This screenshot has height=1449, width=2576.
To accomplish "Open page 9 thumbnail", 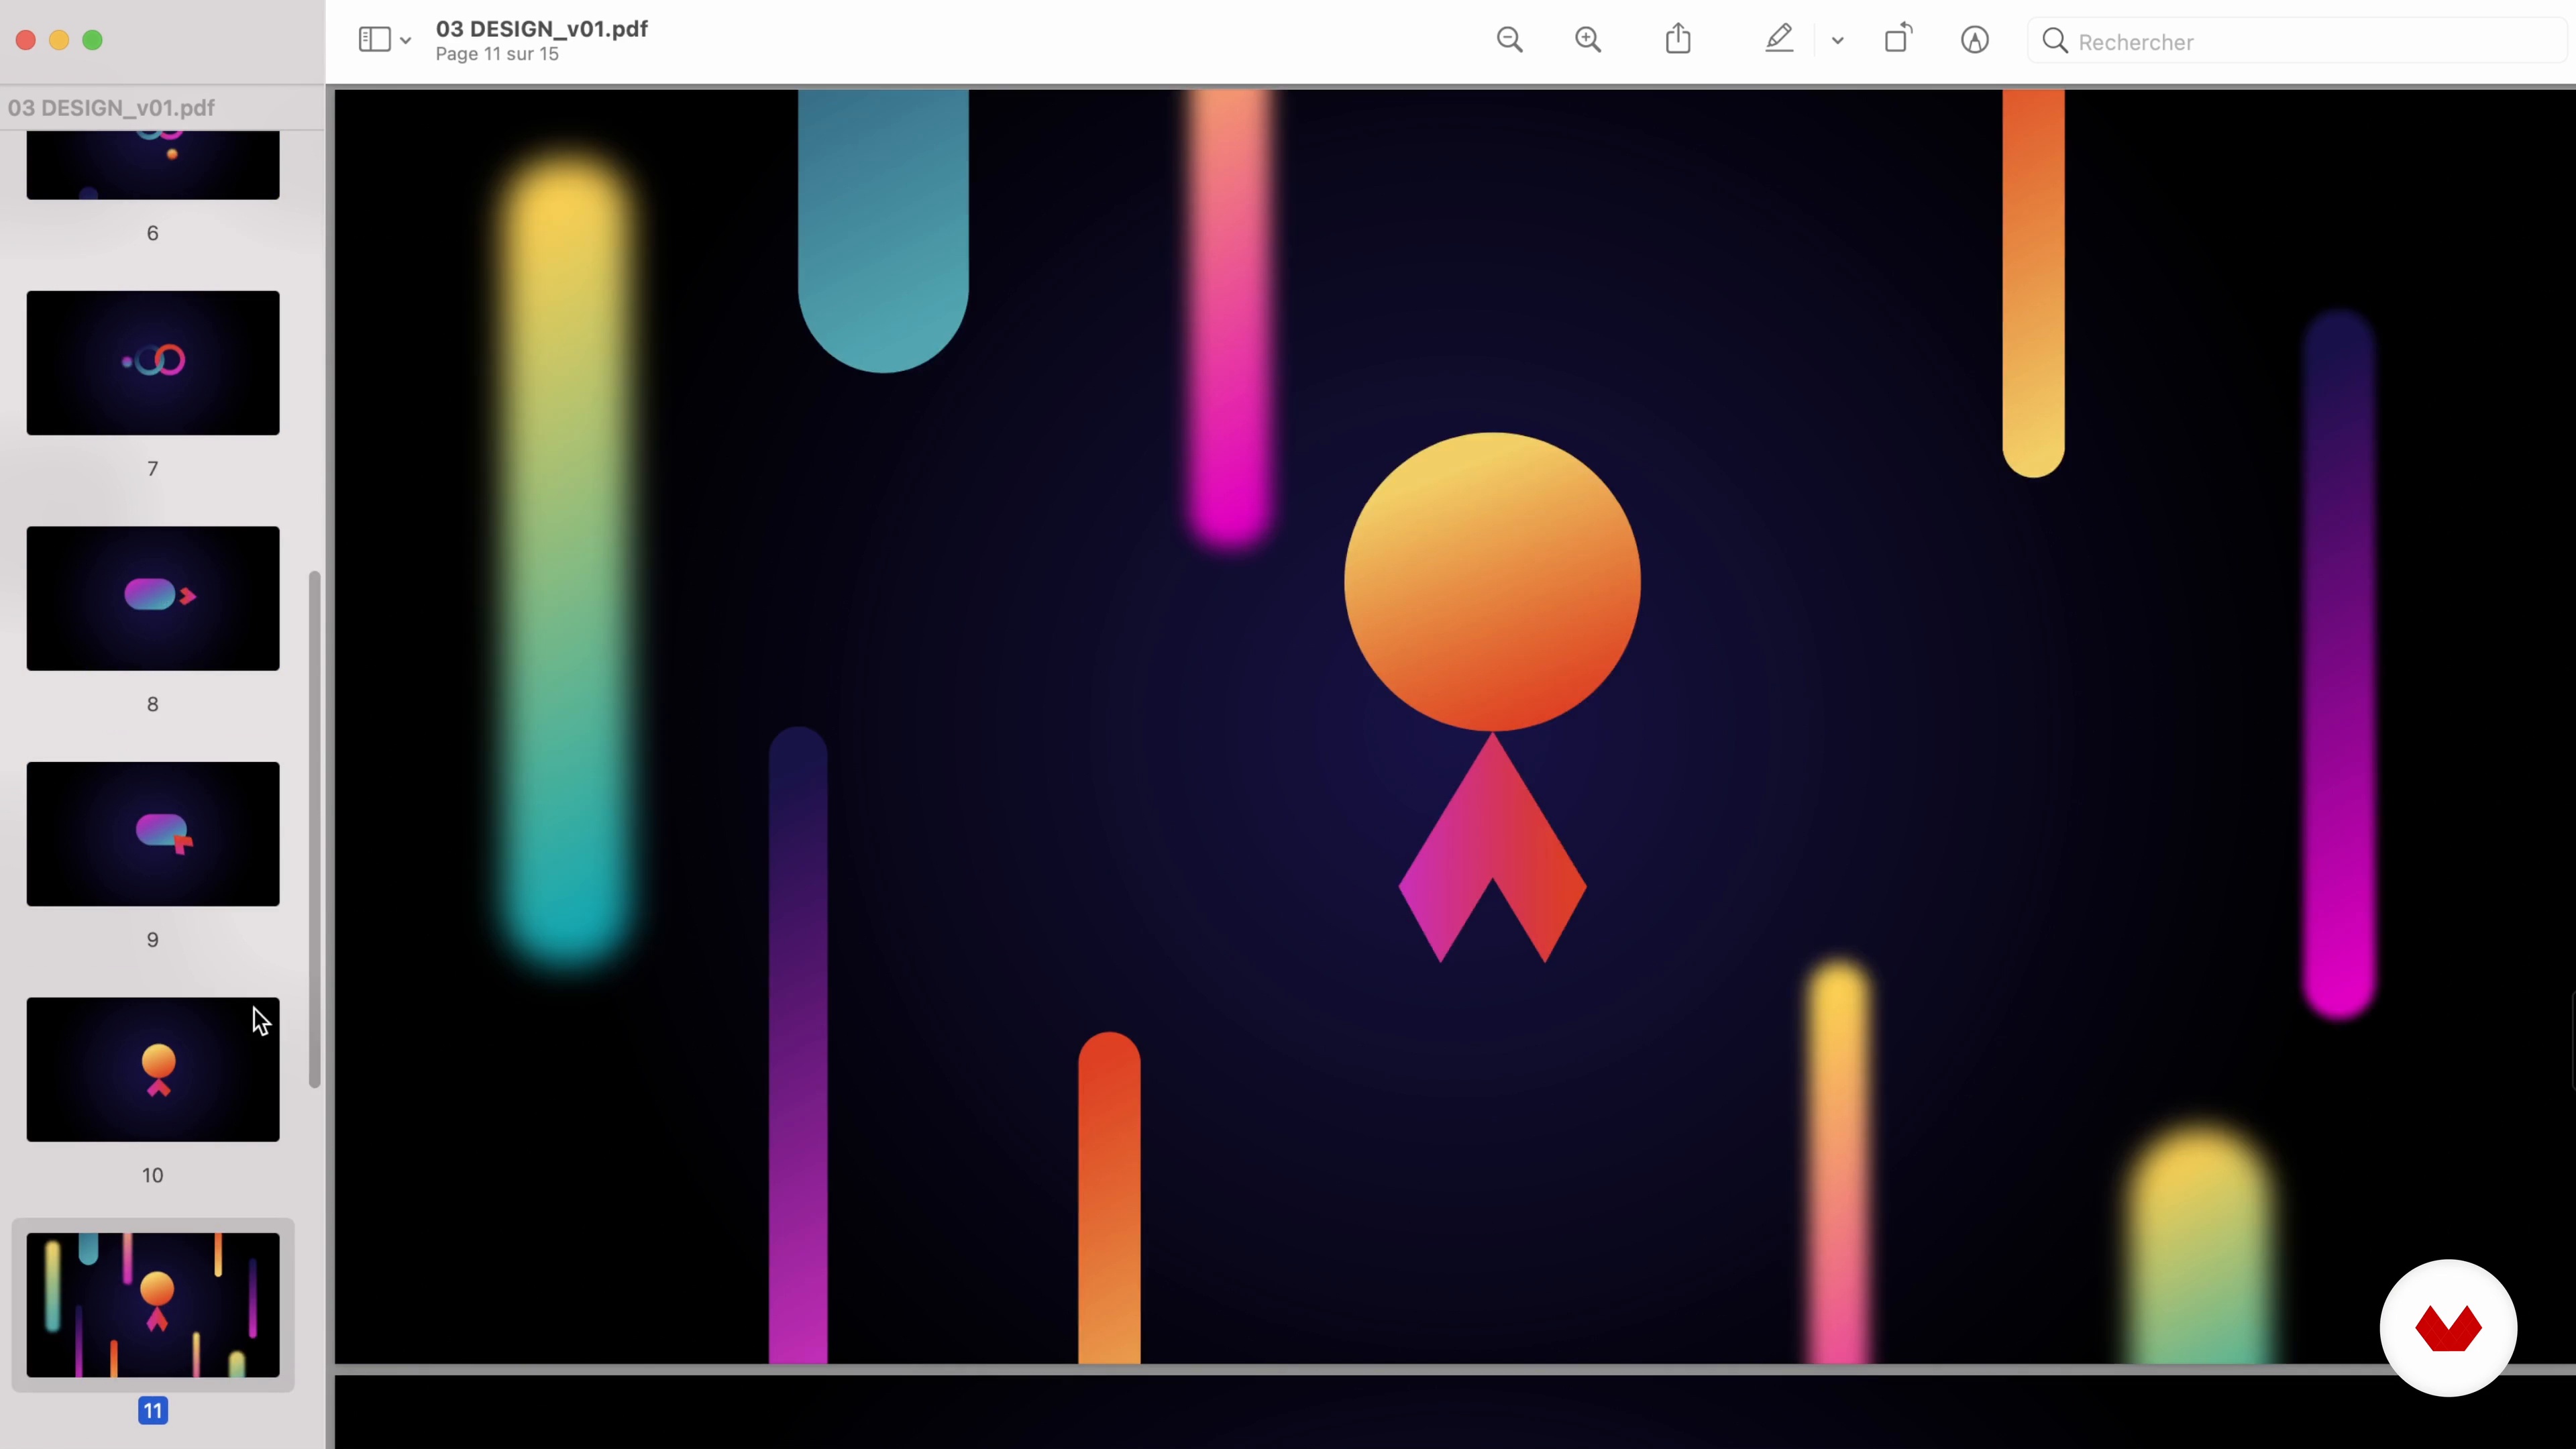I will (x=153, y=834).
